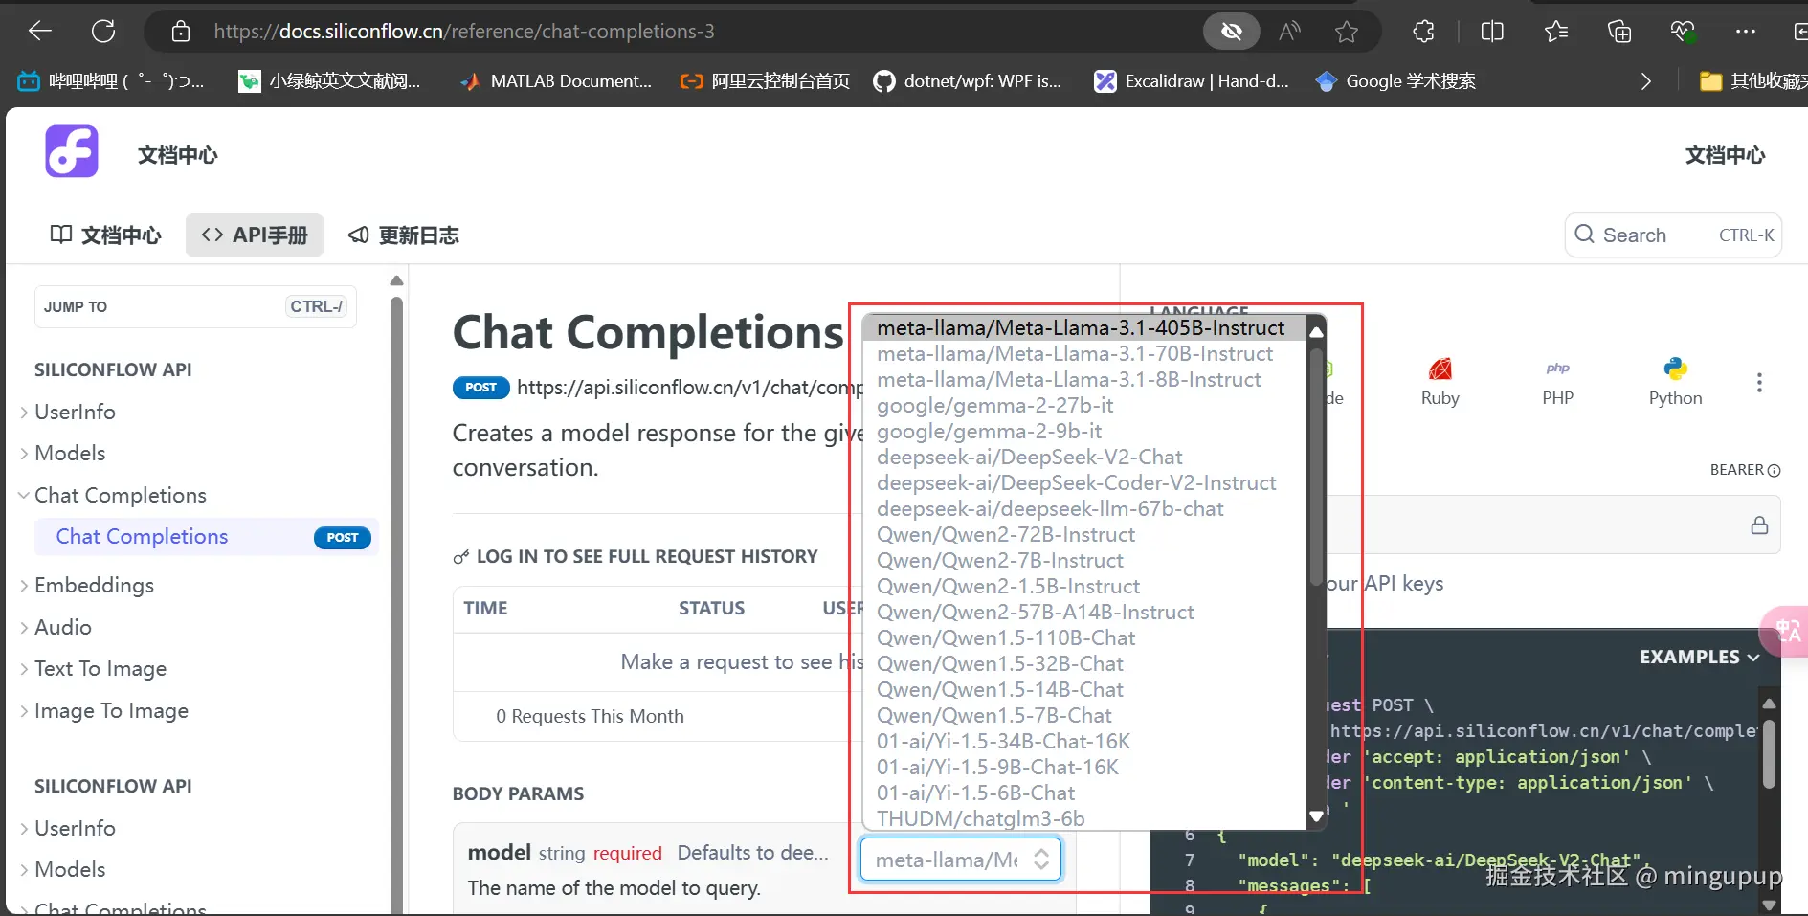
Task: Switch to the API手册 tab
Action: (x=255, y=235)
